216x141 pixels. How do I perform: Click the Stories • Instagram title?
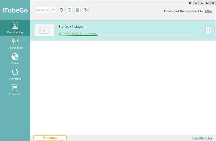click(72, 26)
